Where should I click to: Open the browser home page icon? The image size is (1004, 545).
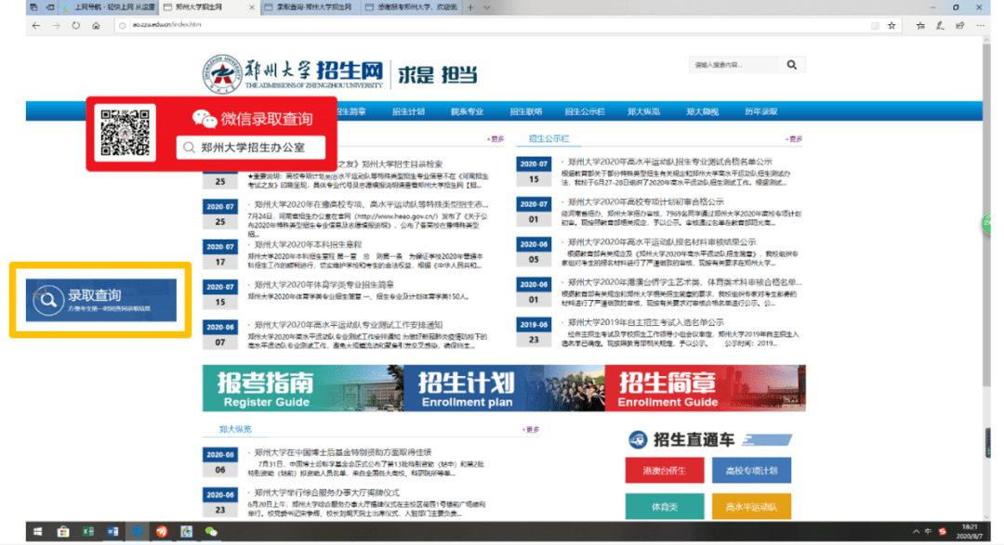click(96, 26)
